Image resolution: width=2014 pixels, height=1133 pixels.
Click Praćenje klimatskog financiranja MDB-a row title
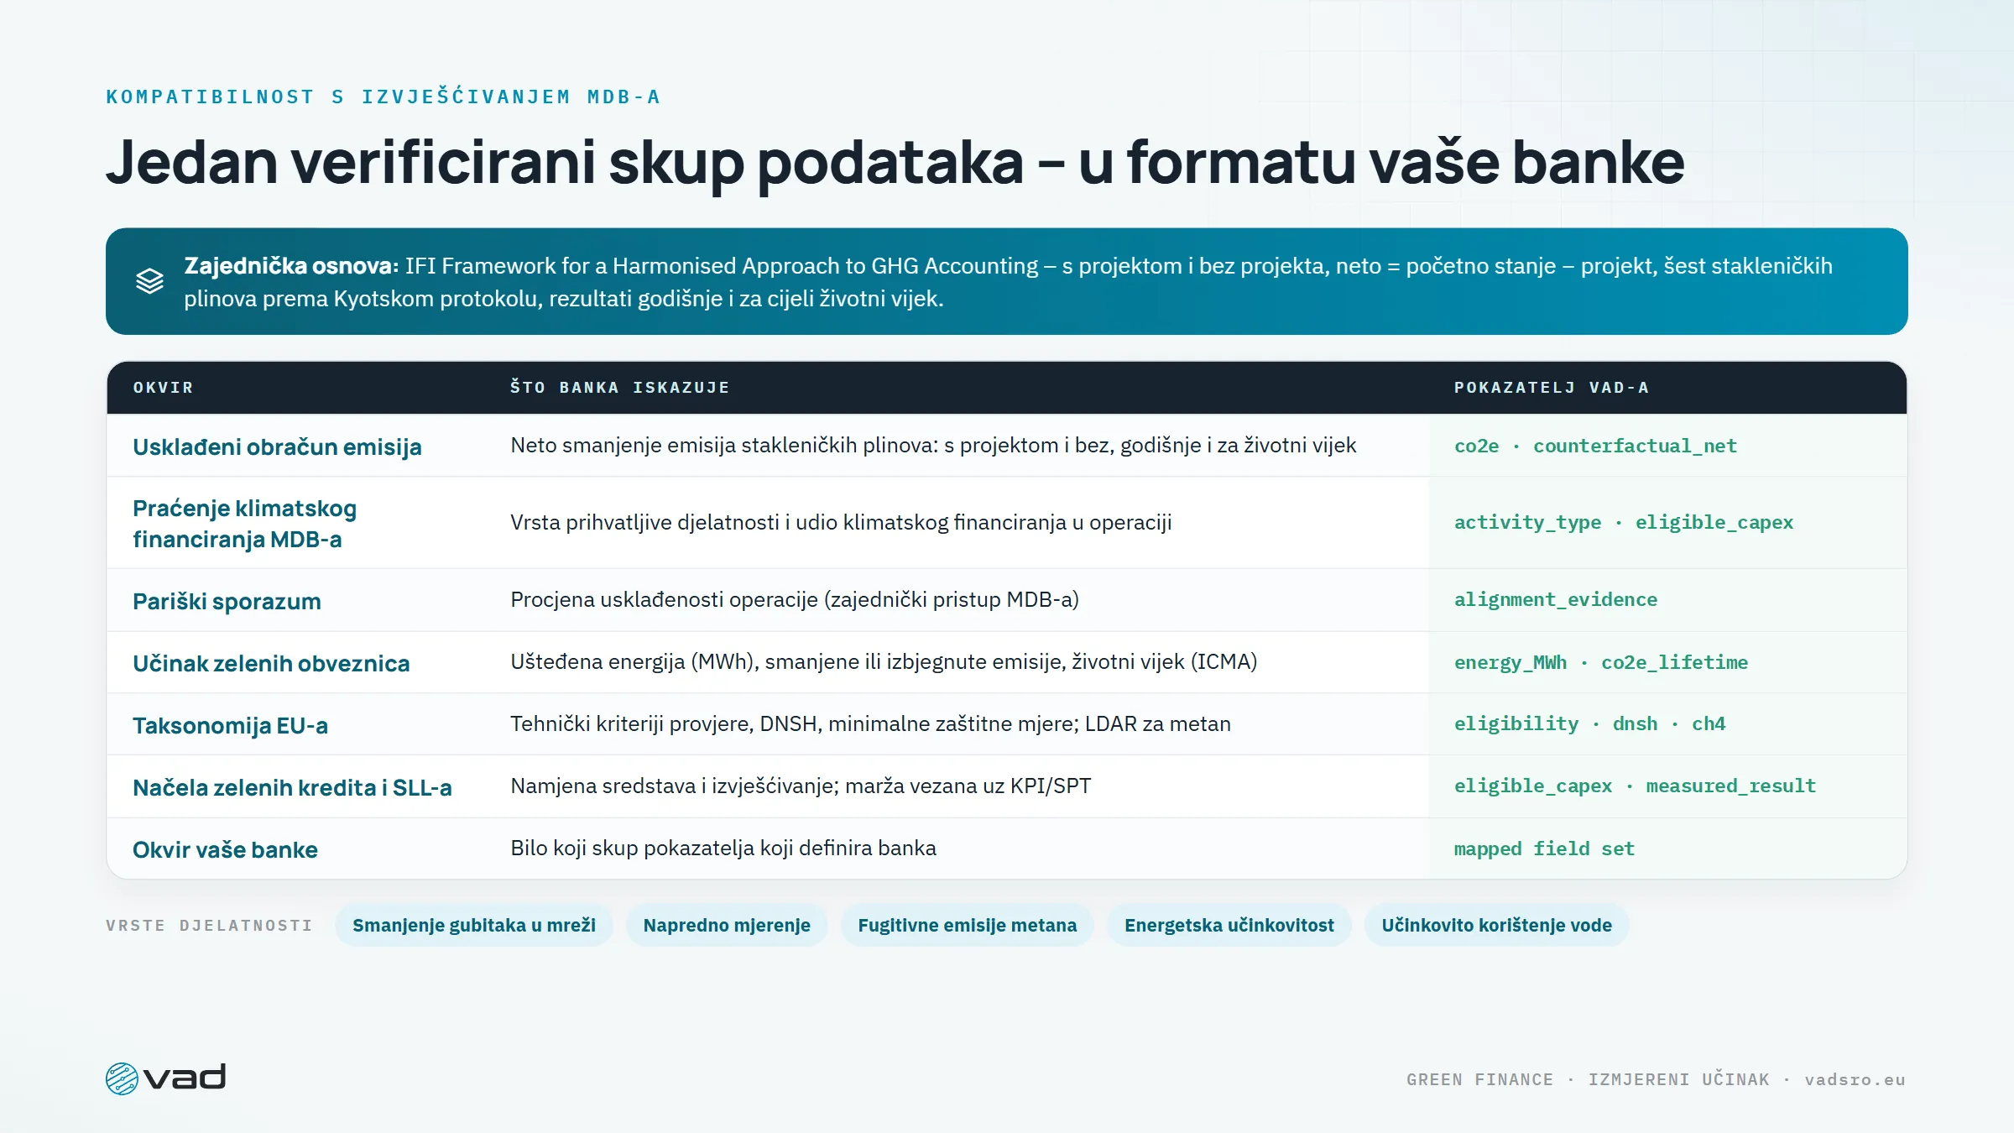[245, 523]
